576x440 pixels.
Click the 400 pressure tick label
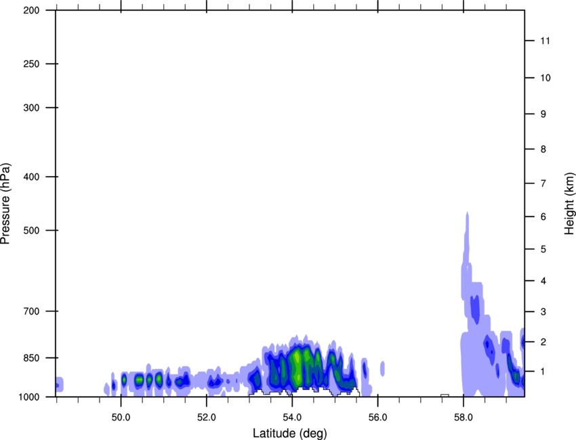[x=31, y=177]
